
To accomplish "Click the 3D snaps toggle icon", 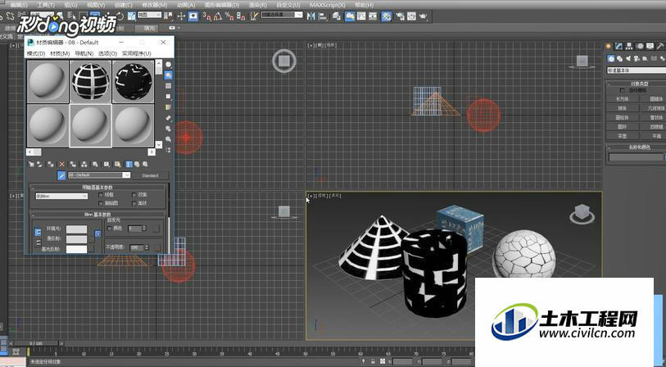I will point(207,16).
